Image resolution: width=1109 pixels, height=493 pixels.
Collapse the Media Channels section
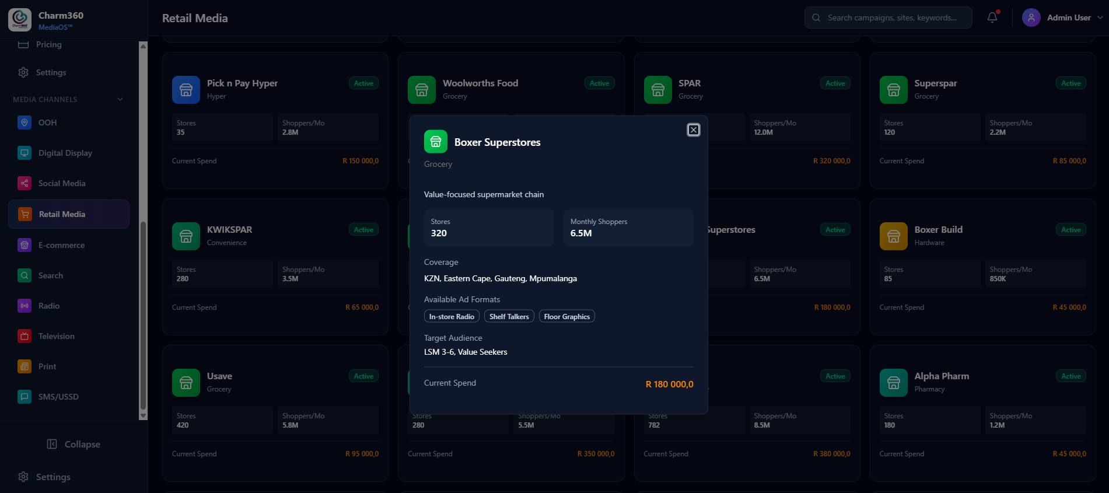120,99
